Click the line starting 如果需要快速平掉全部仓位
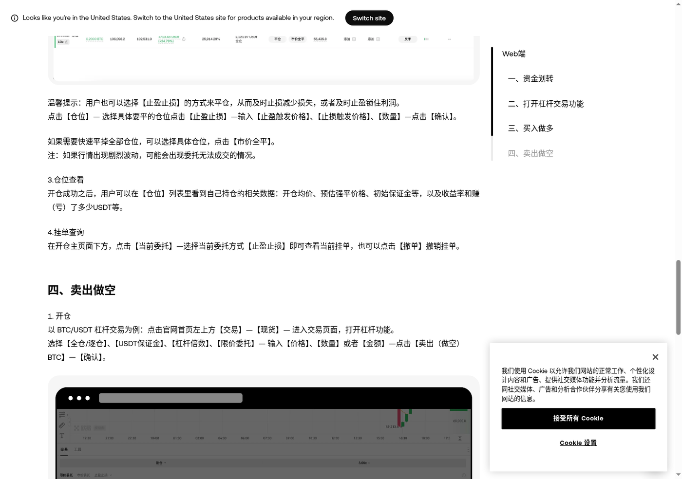 coord(163,142)
